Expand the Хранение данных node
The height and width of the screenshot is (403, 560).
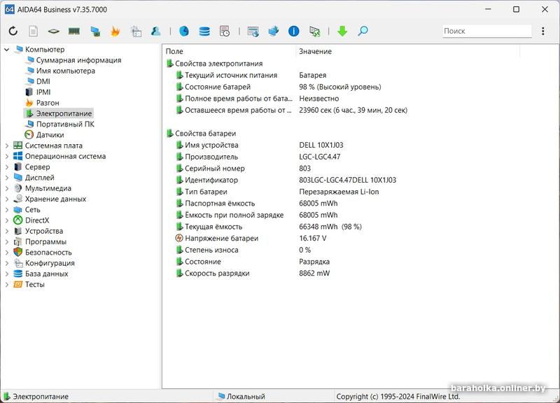[7, 199]
